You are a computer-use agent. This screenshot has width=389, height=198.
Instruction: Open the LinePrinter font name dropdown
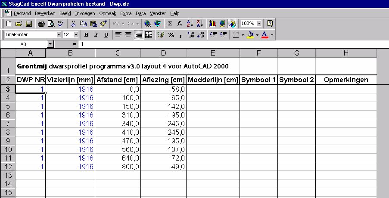click(x=59, y=34)
